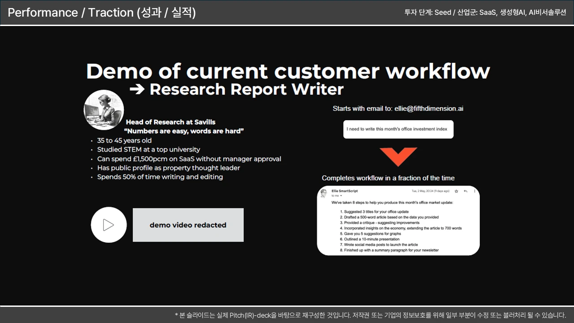The height and width of the screenshot is (323, 574).
Task: Click 'Completes workflow in a fraction' caption
Action: (x=388, y=178)
